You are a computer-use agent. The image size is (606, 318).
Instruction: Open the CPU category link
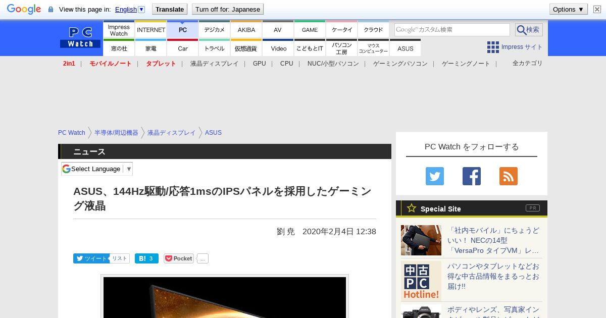click(287, 64)
